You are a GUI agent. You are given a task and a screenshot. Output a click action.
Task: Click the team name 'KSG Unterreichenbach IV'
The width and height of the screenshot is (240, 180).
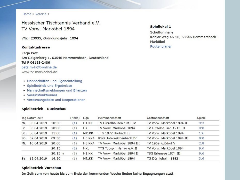117,138
